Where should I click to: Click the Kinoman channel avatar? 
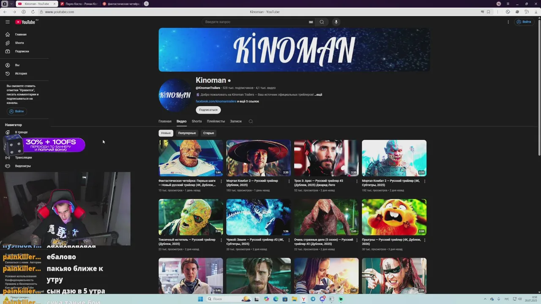click(x=175, y=95)
